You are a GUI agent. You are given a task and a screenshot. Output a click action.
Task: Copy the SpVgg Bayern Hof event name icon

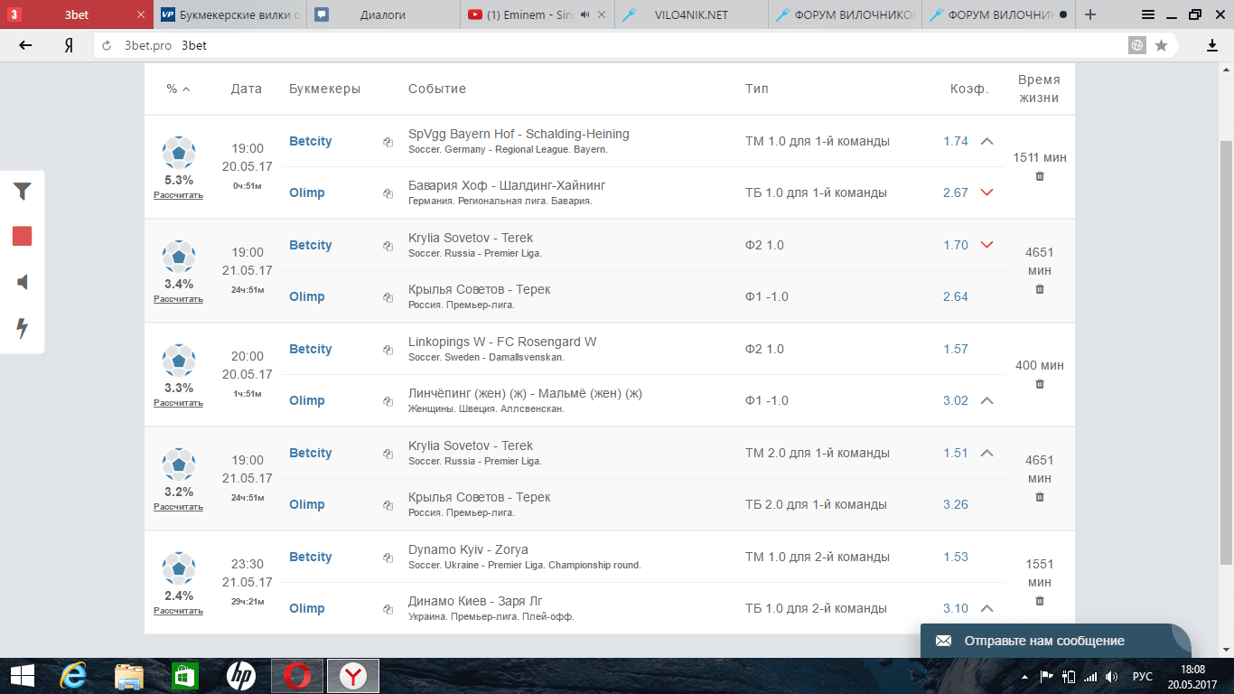pyautogui.click(x=388, y=142)
